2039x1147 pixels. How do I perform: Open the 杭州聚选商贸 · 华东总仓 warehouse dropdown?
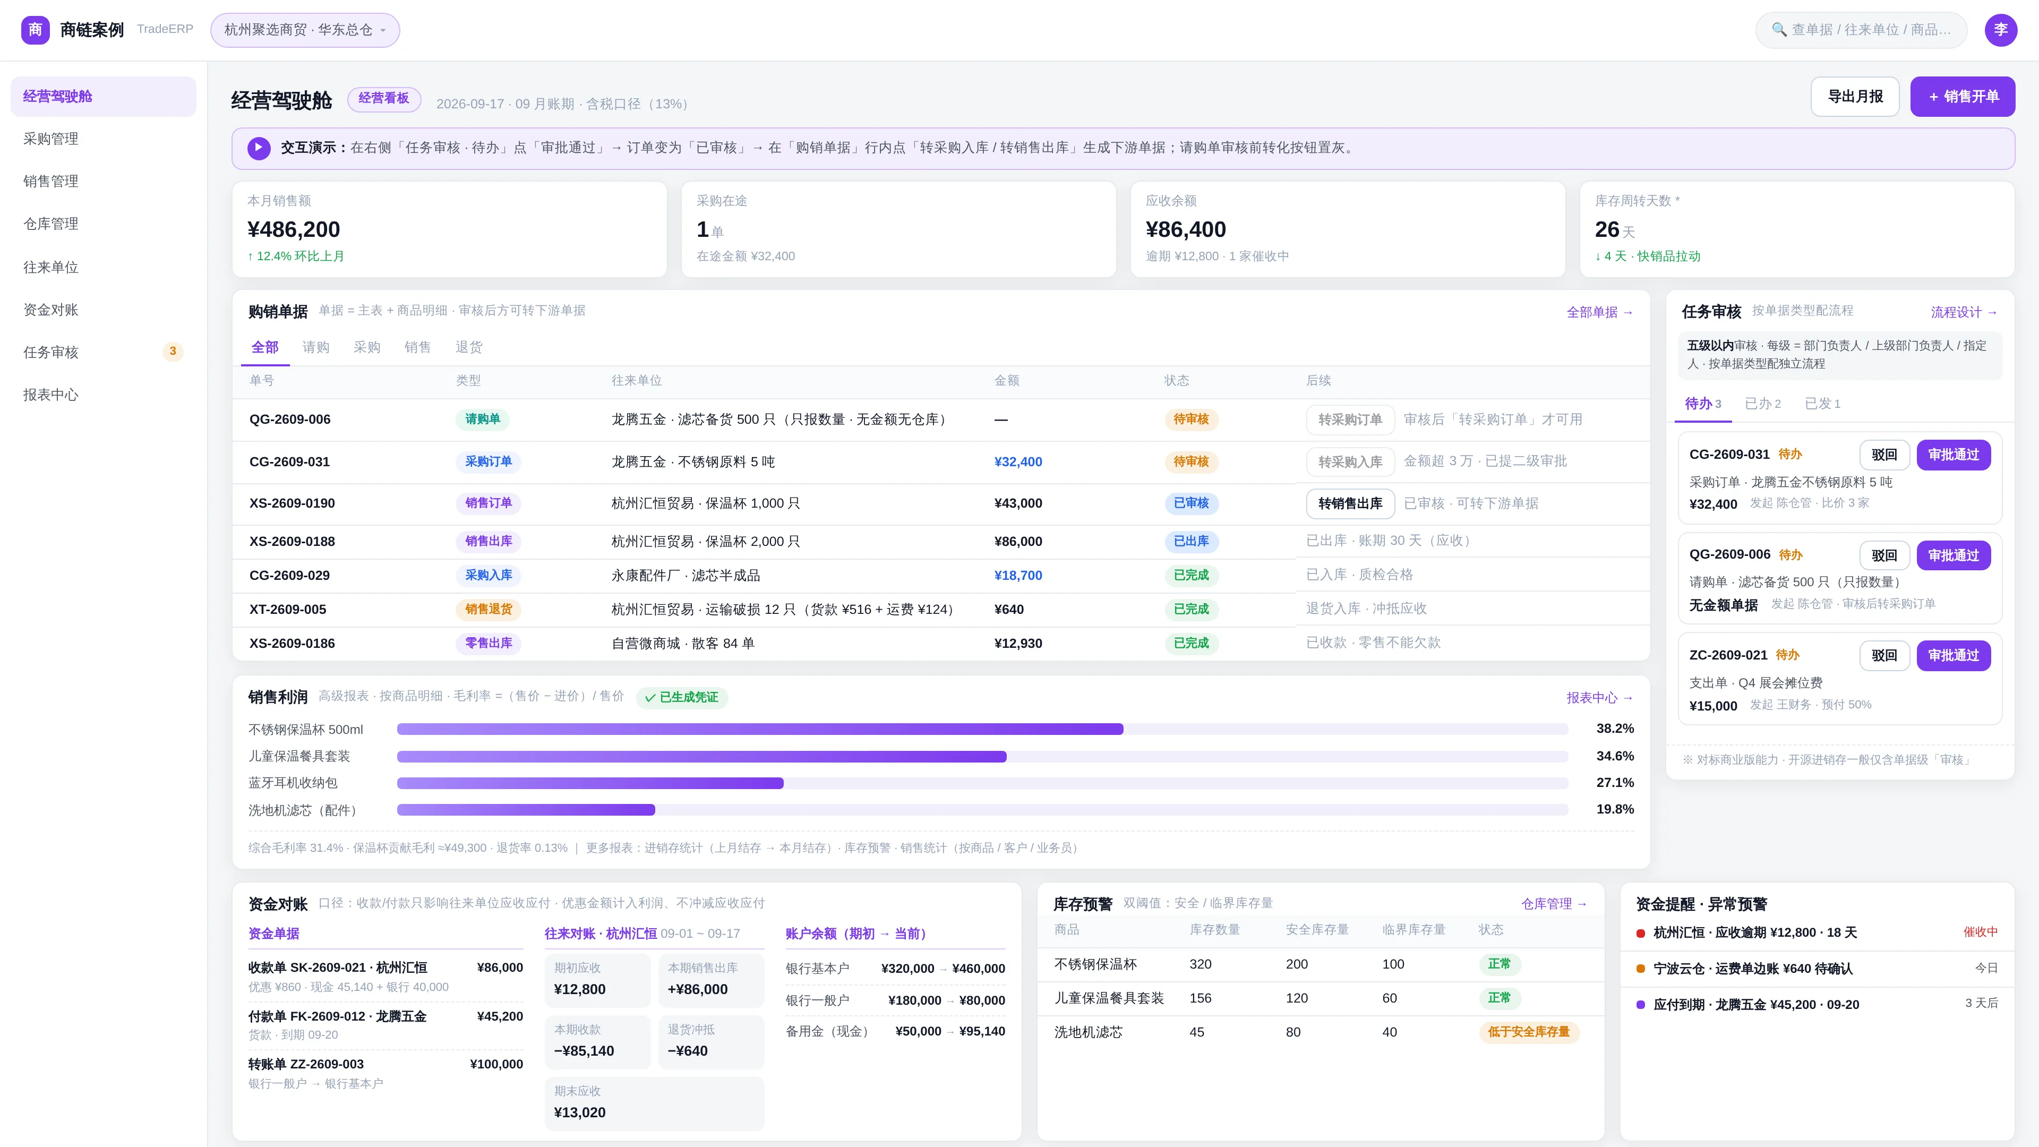point(305,30)
